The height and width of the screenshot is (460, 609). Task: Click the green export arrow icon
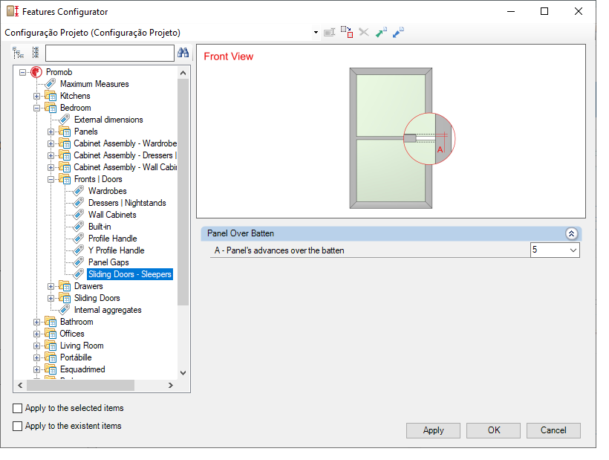(381, 32)
